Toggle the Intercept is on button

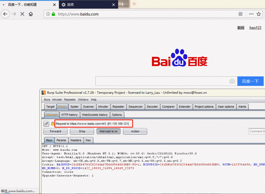click(109, 131)
